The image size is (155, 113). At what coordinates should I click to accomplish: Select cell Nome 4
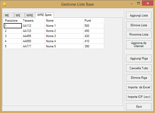(x=64, y=41)
